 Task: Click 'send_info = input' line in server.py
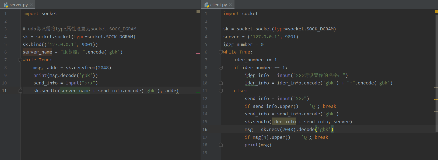click(x=65, y=83)
